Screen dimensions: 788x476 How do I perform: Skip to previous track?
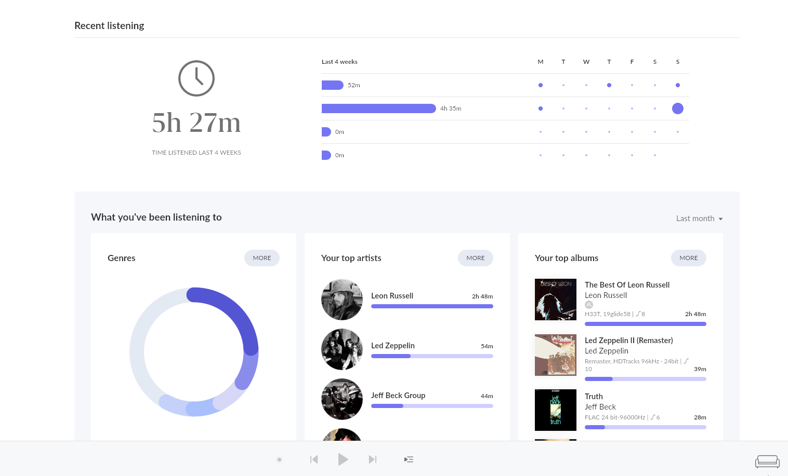(x=314, y=459)
